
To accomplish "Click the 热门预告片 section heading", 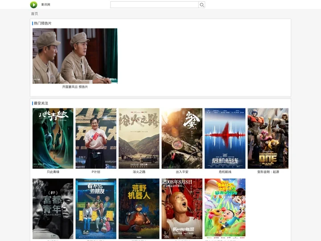I will tap(43, 23).
